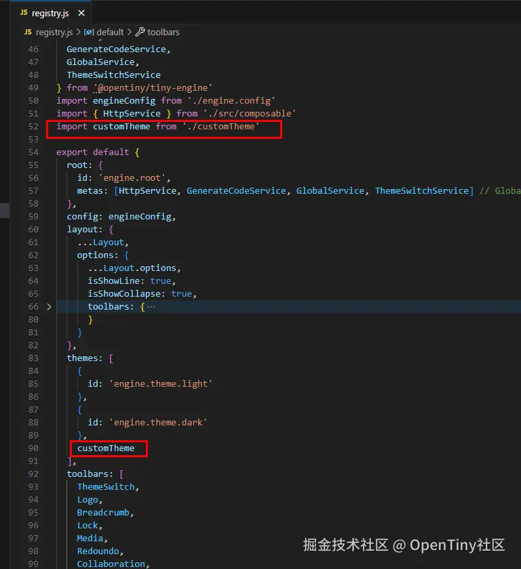Click isShowLine property on line 64
The height and width of the screenshot is (569, 521).
pyautogui.click(x=114, y=281)
